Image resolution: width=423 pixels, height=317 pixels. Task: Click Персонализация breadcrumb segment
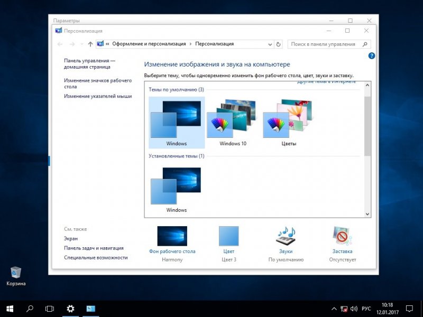[215, 44]
